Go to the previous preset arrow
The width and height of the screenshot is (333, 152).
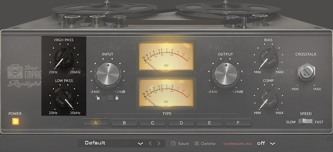(x=150, y=143)
